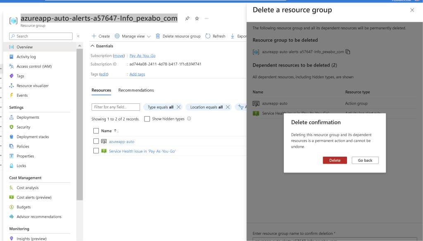Close the Delete a resource group panel
This screenshot has width=423, height=241.
pos(412,10)
